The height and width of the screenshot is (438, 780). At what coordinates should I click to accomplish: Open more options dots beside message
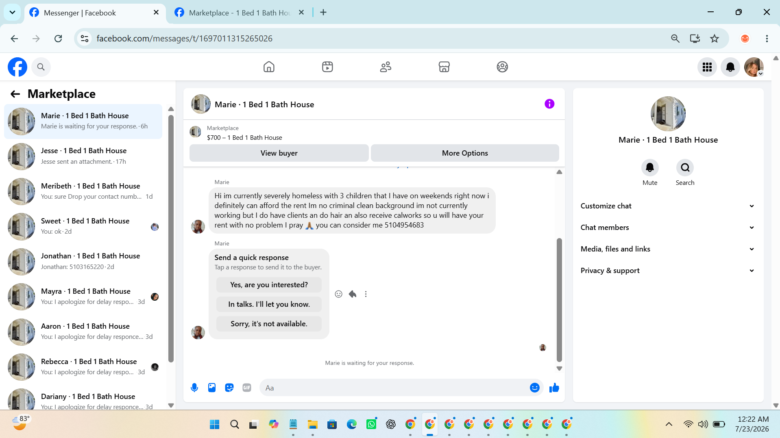pyautogui.click(x=366, y=294)
